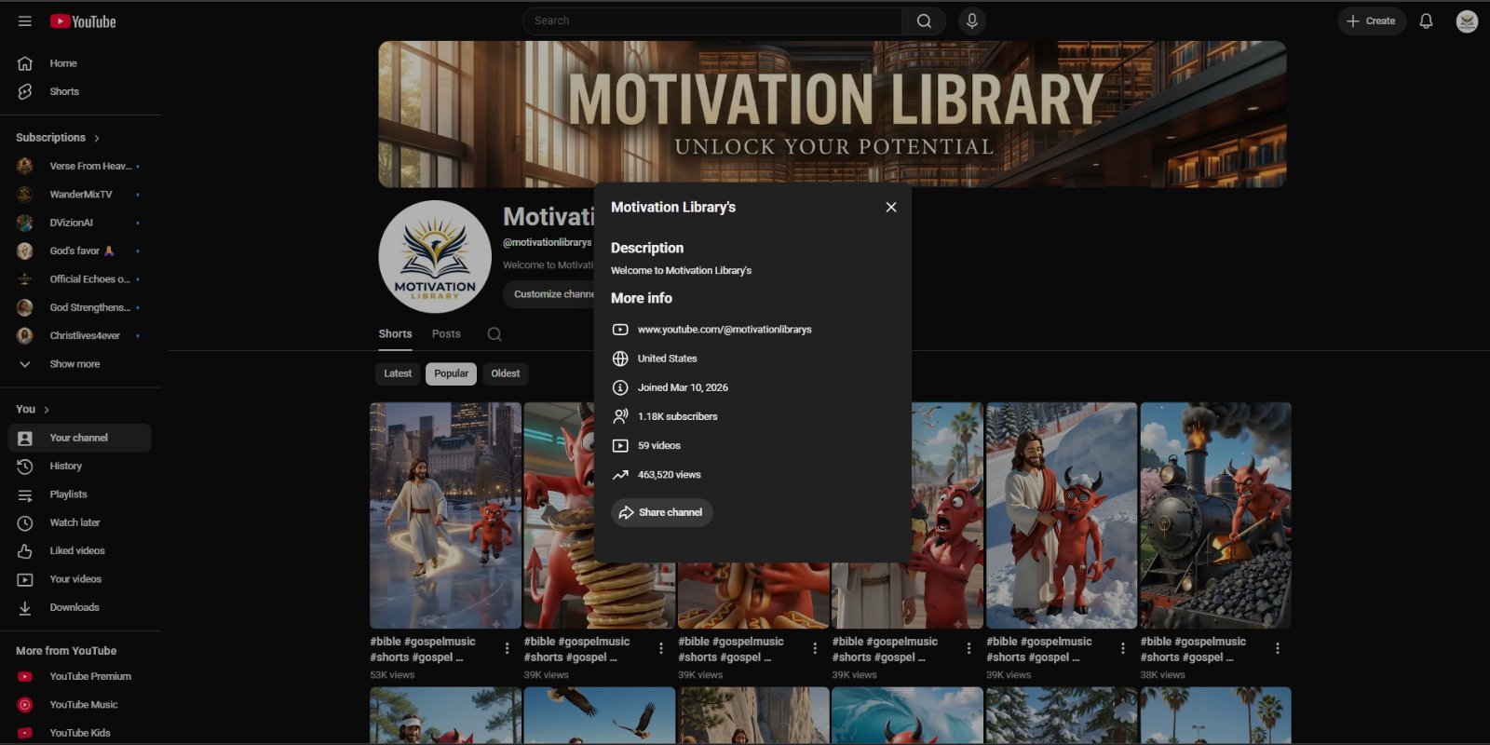Search within channel using magnifier icon
Viewport: 1490px width, 745px height.
[494, 334]
